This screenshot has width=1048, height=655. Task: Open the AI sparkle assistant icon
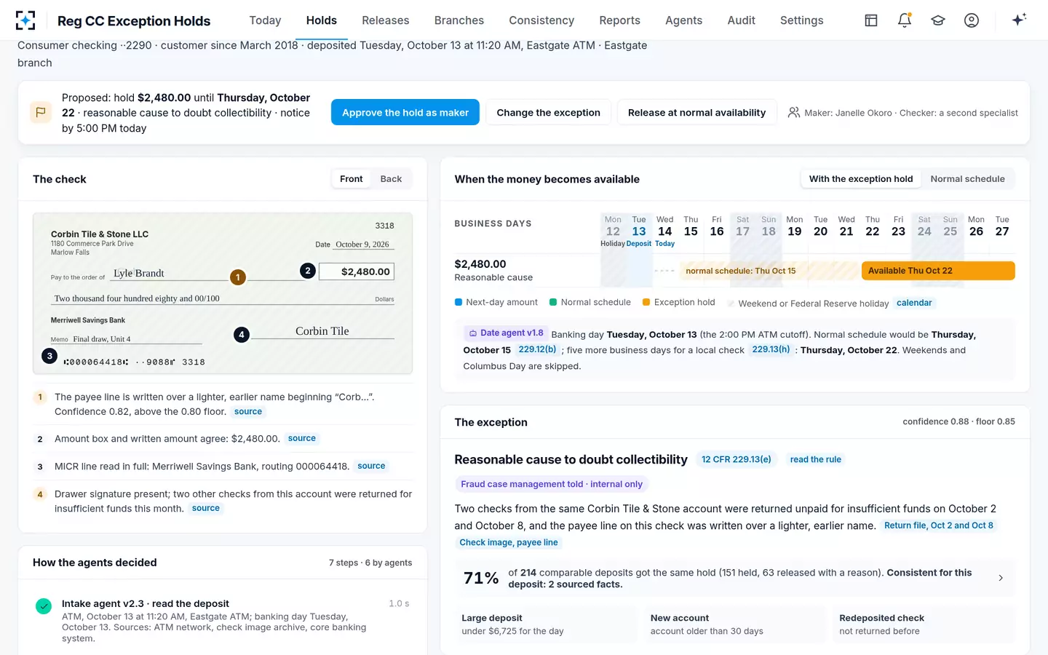(1019, 20)
